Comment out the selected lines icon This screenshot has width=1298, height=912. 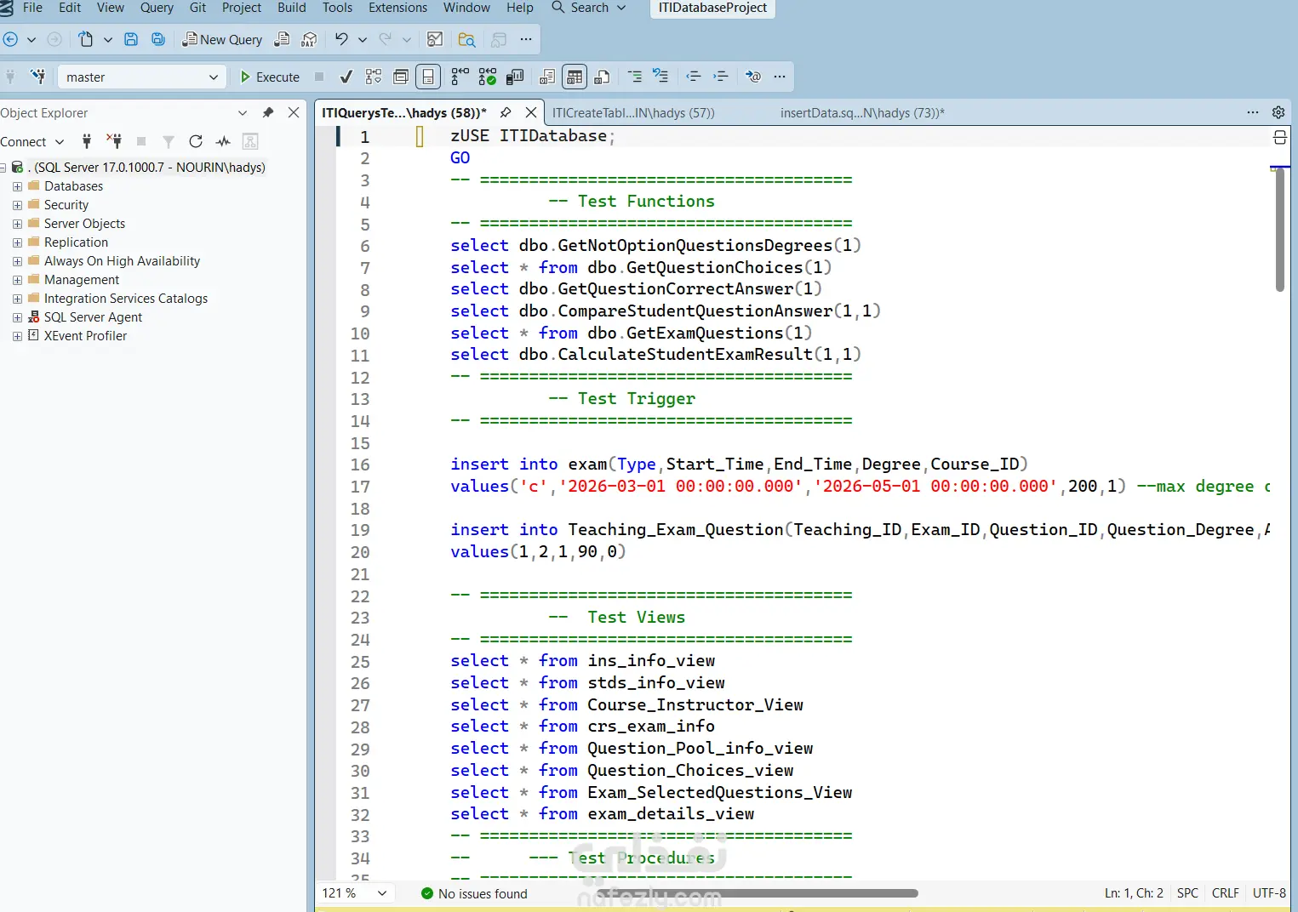[635, 77]
